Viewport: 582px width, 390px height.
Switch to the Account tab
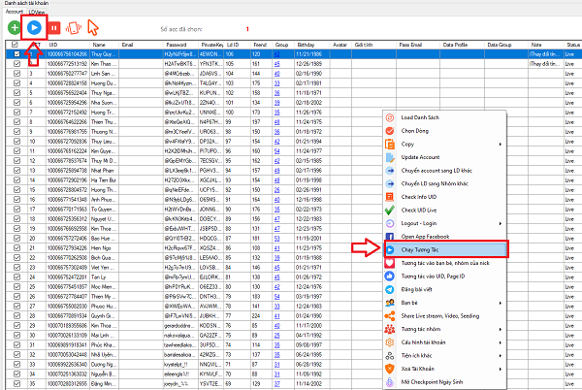click(15, 12)
